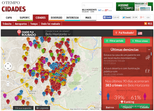Image resolution: width=154 pixels, height=111 pixels.
Task: Go to the Trânsito section
Action: (x=7, y=24)
